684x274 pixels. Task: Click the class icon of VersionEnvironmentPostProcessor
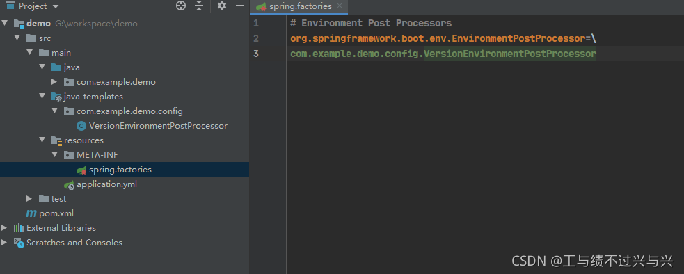[81, 126]
